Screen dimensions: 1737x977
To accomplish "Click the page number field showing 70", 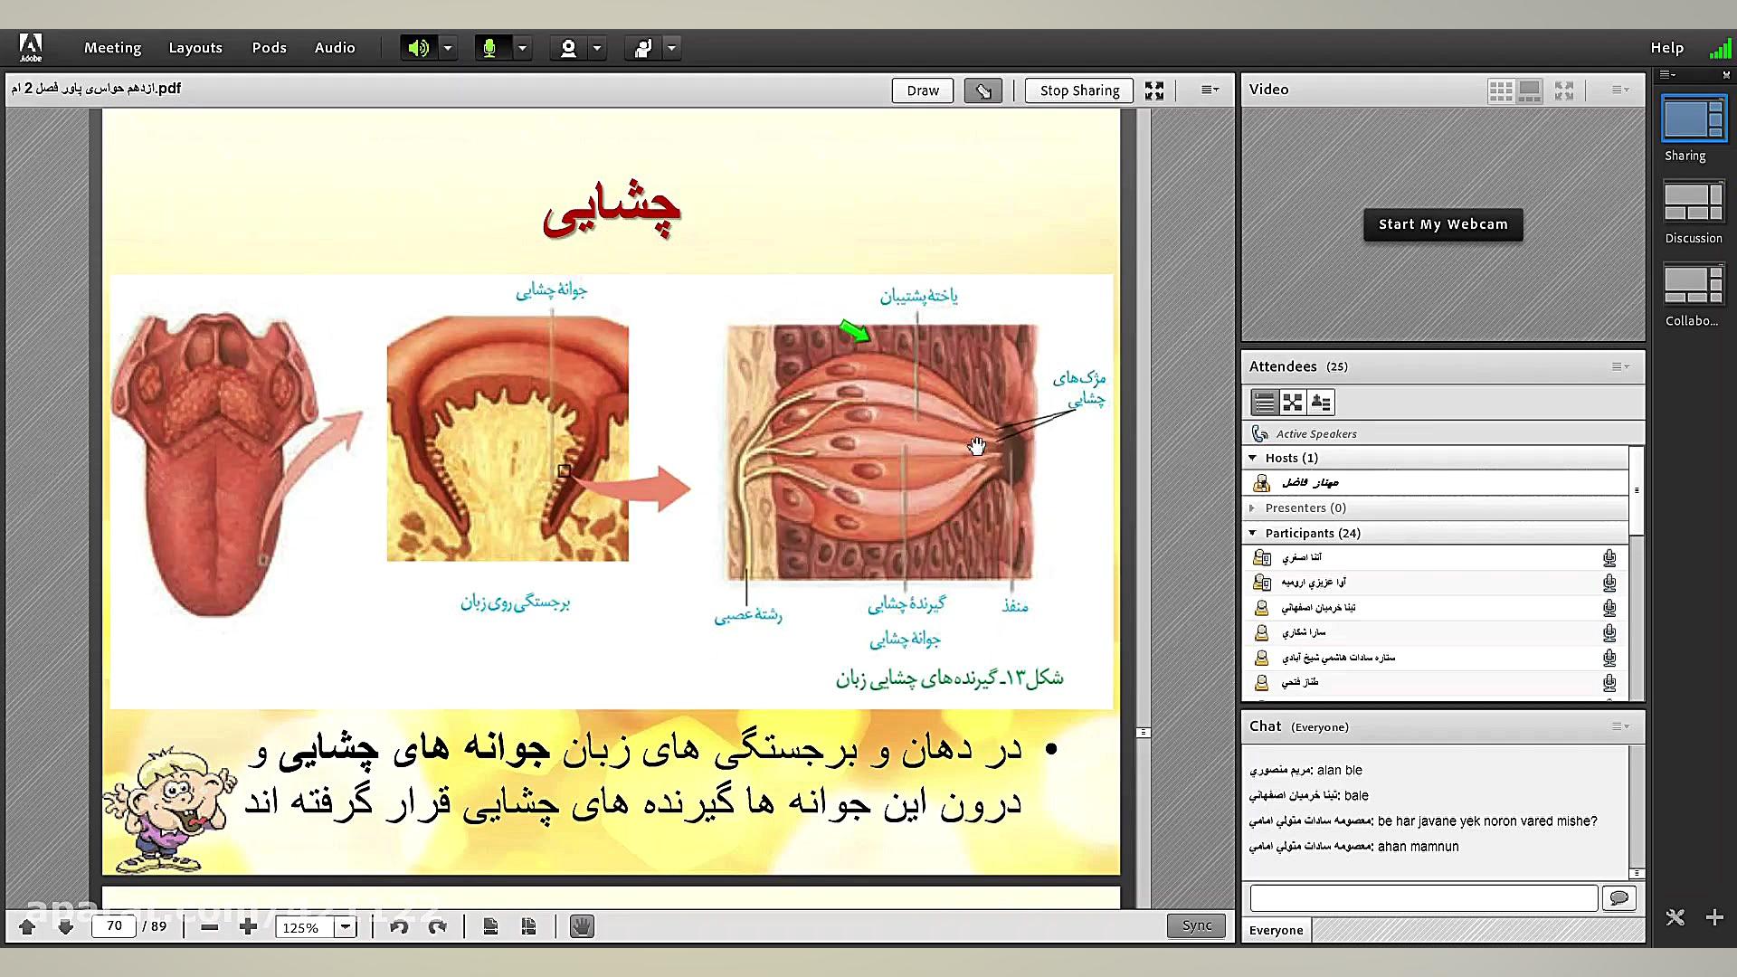I will pyautogui.click(x=114, y=925).
